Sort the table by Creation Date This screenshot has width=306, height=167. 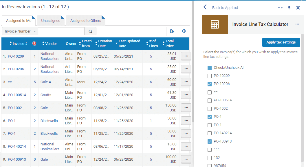click(x=104, y=43)
